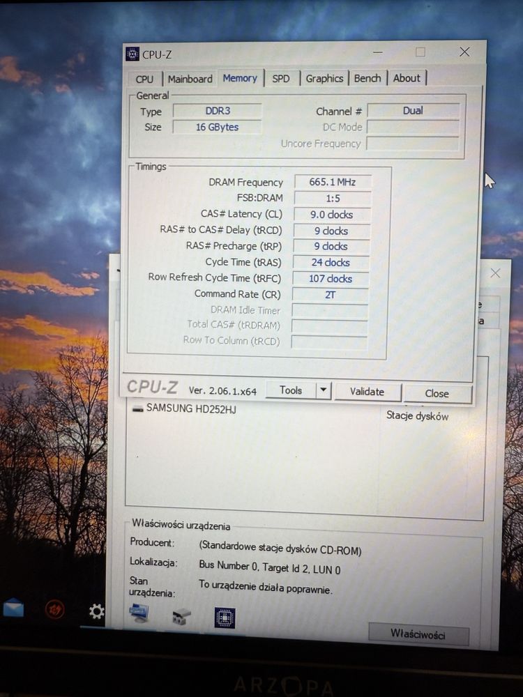Viewport: 523px width, 697px height.
Task: Click the Command Rate 2T value
Action: 330,295
